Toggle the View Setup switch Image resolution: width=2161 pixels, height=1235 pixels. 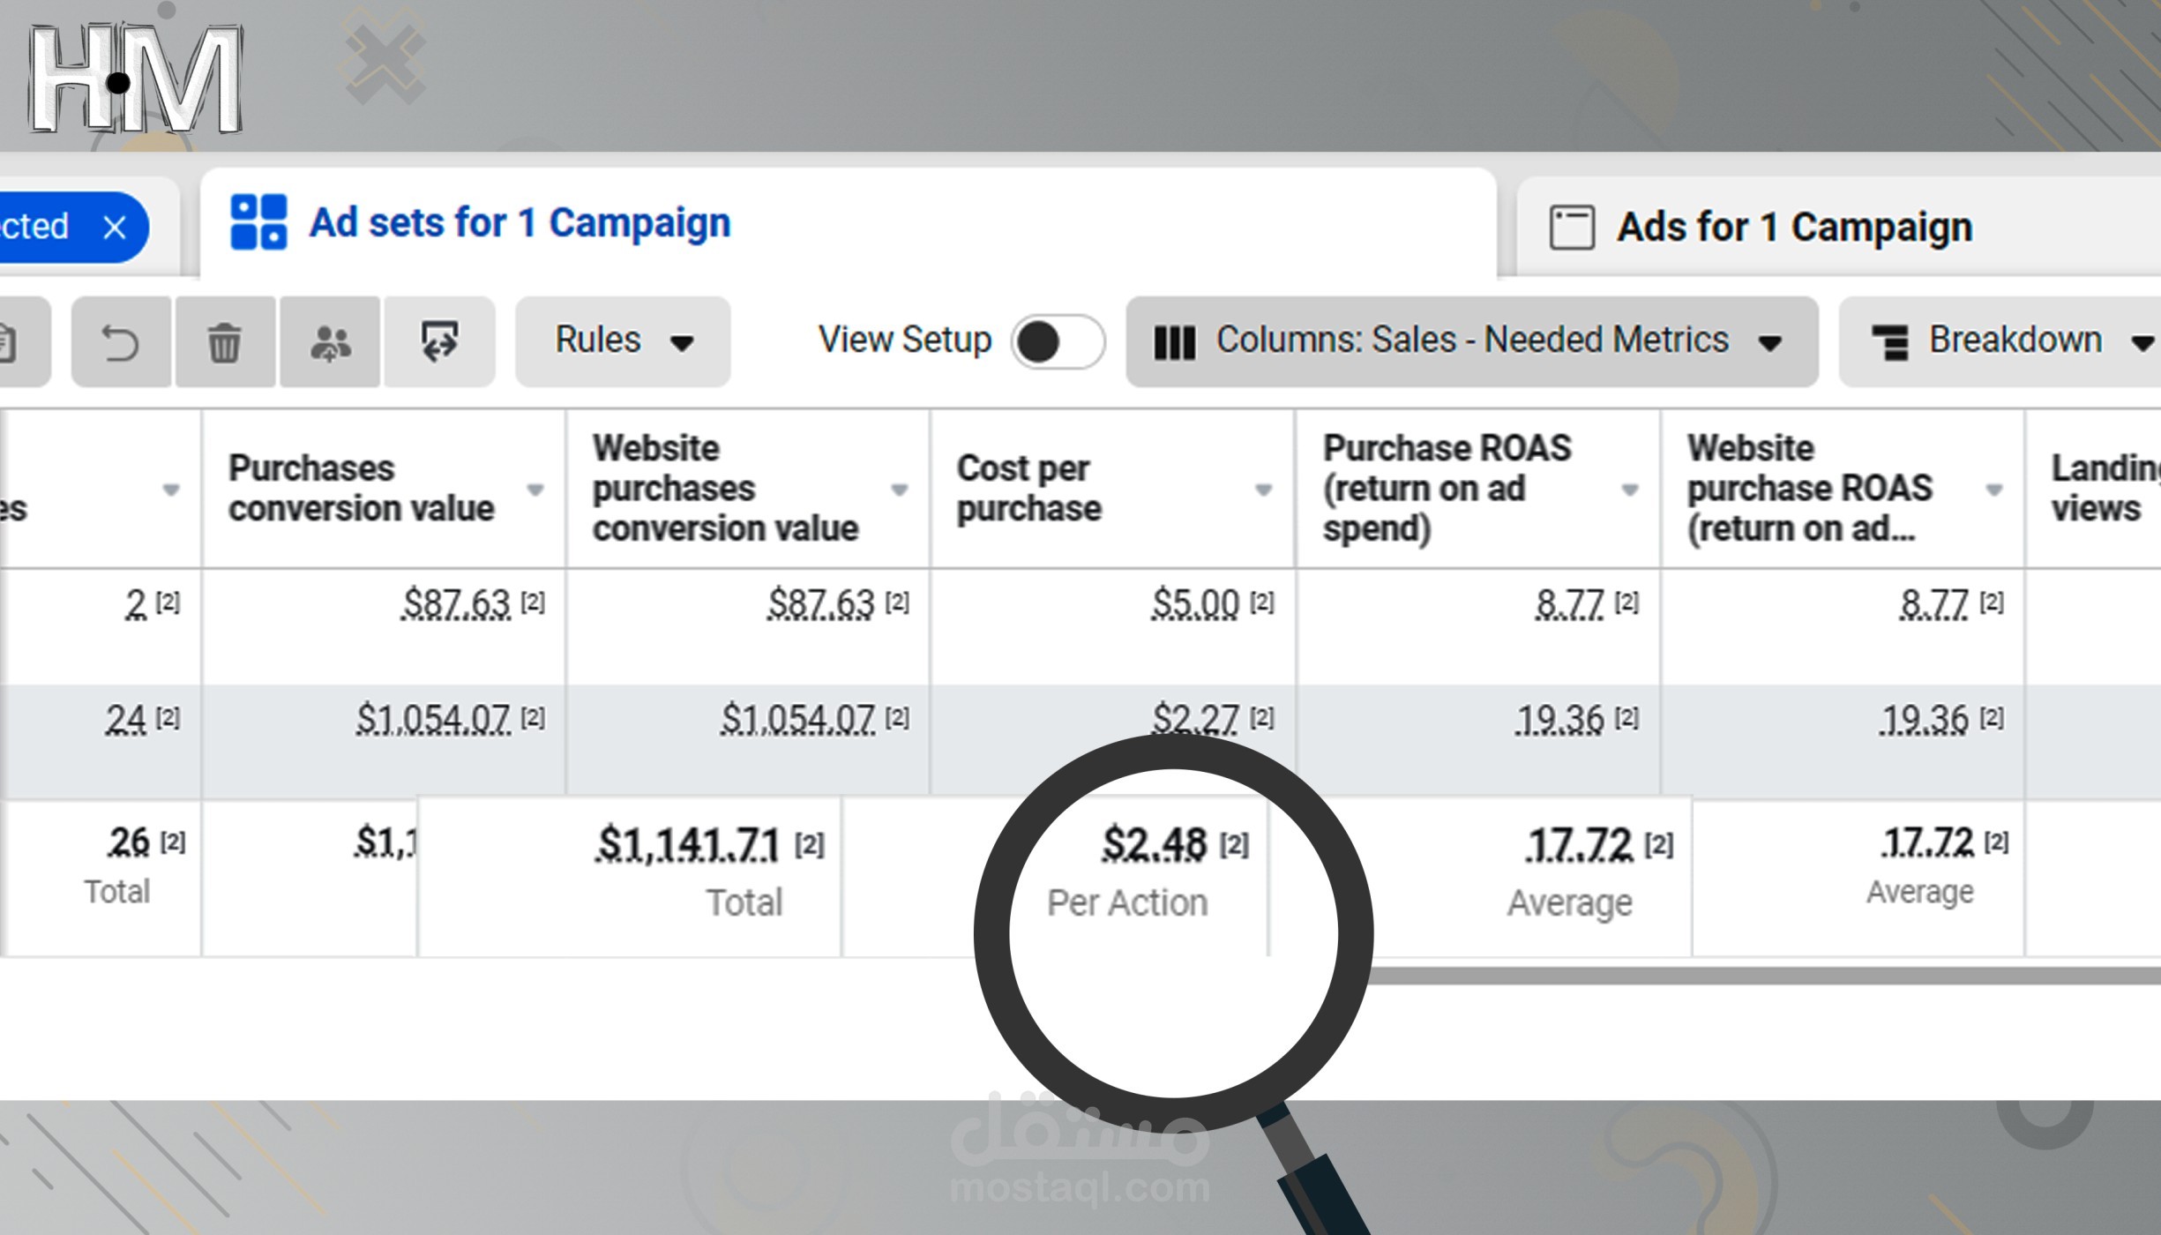click(x=1057, y=341)
